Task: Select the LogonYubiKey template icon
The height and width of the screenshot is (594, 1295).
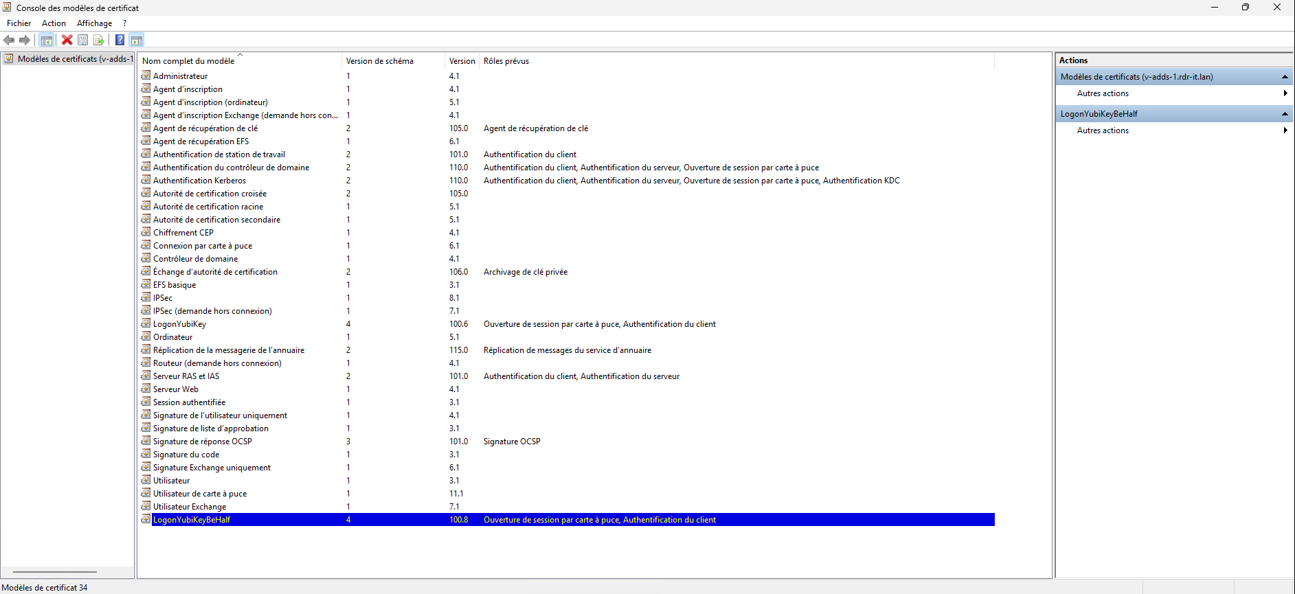Action: click(146, 323)
